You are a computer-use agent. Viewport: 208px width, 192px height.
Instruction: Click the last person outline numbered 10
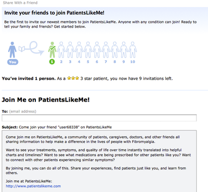point(133,50)
